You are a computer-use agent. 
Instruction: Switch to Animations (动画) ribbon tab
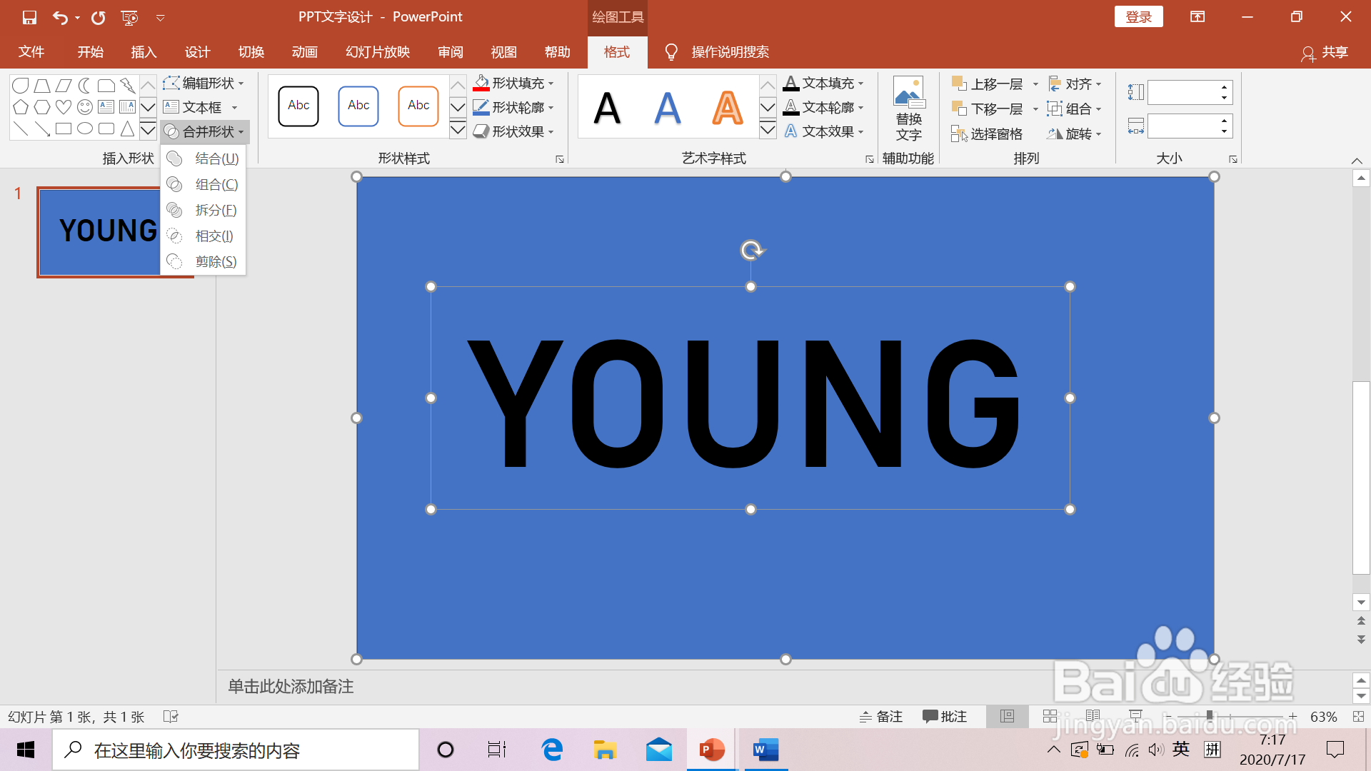tap(304, 52)
